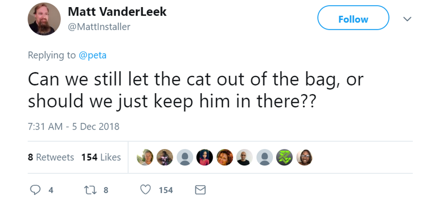The width and height of the screenshot is (435, 208).
Task: Click the reply speech bubble icon
Action: click(36, 190)
